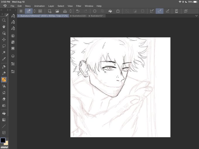Click the Scale/Rotate transform icon

118,11
